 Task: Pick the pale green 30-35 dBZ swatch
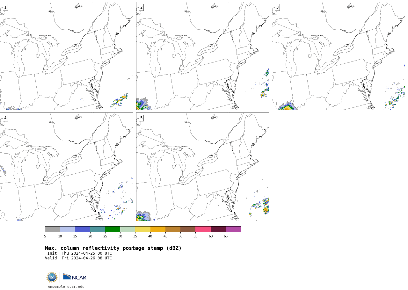point(127,229)
